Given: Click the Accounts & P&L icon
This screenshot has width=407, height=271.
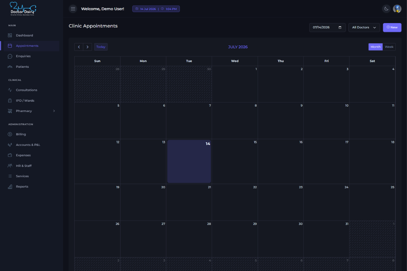Looking at the screenshot, I should [10, 145].
